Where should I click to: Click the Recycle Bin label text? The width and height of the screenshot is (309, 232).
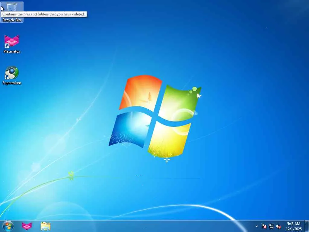click(x=12, y=20)
